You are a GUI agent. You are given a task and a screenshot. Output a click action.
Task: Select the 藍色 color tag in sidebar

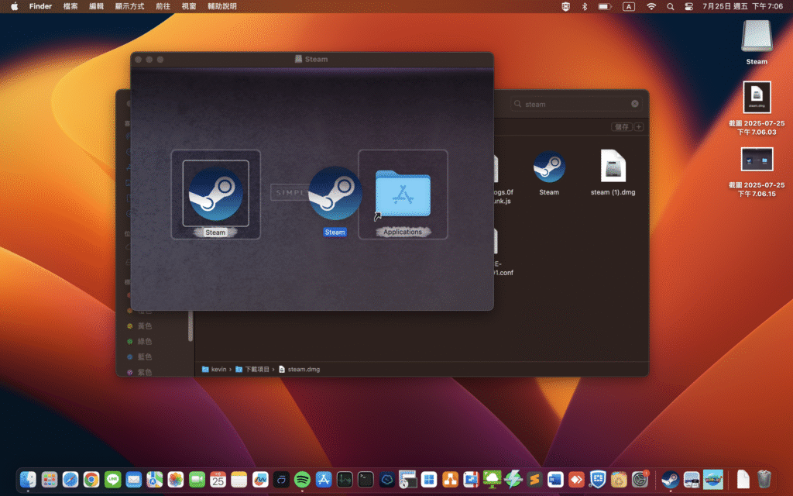(144, 356)
